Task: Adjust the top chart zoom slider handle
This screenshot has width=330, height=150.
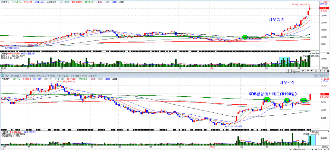Action: 294,71
